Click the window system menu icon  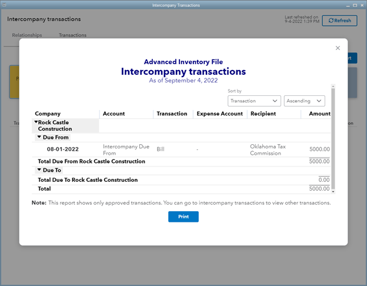pos(5,5)
